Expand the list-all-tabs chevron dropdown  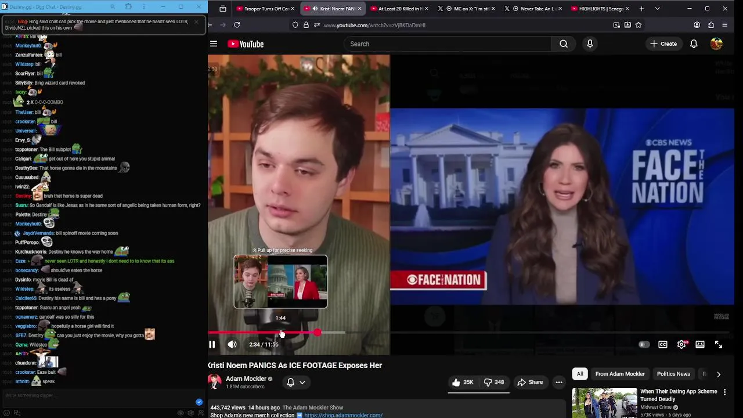pyautogui.click(x=657, y=9)
